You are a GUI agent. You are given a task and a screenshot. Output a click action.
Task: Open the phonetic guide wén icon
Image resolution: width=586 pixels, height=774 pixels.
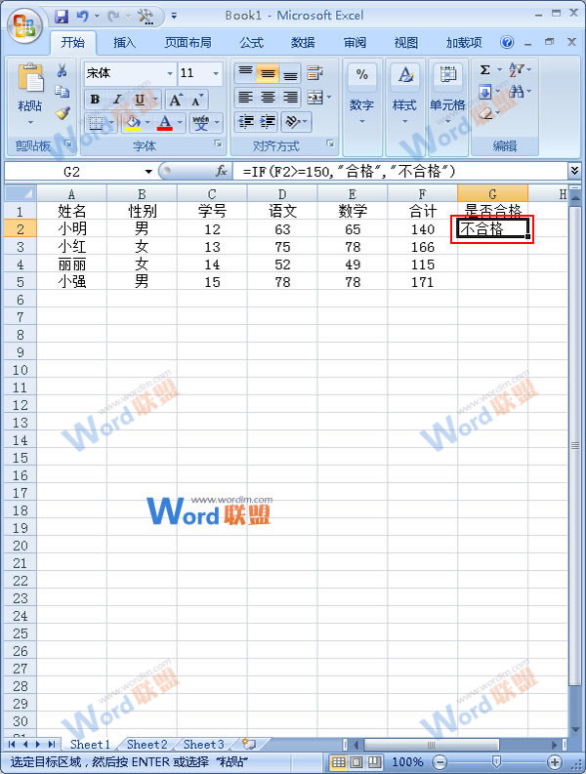coord(200,122)
